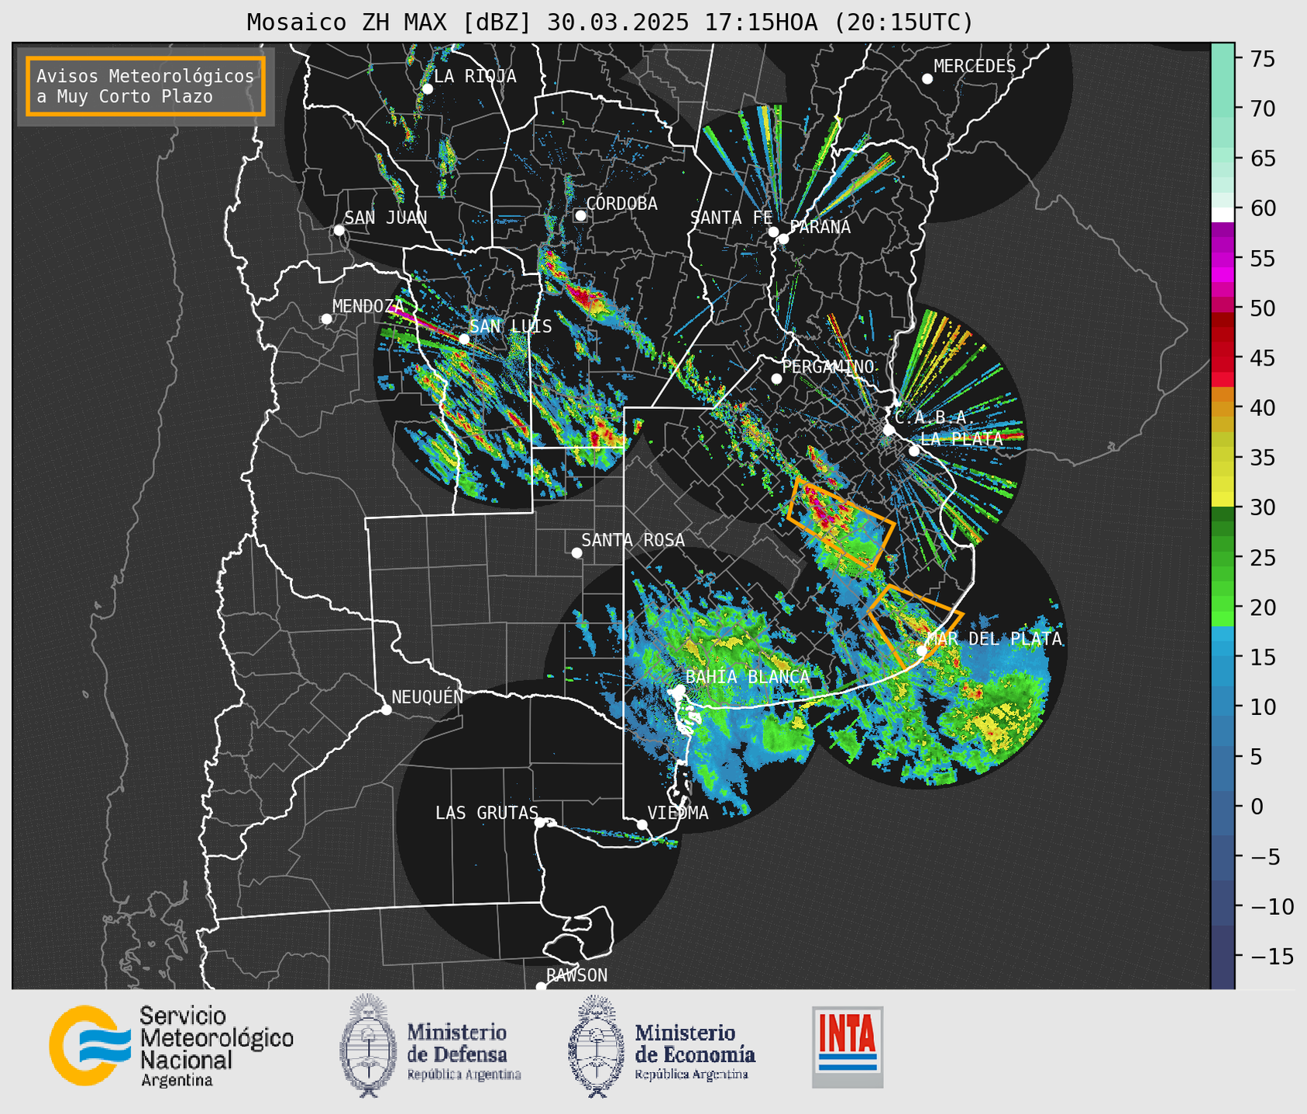Click the Paraná city marker dot
This screenshot has height=1114, width=1307.
(783, 239)
